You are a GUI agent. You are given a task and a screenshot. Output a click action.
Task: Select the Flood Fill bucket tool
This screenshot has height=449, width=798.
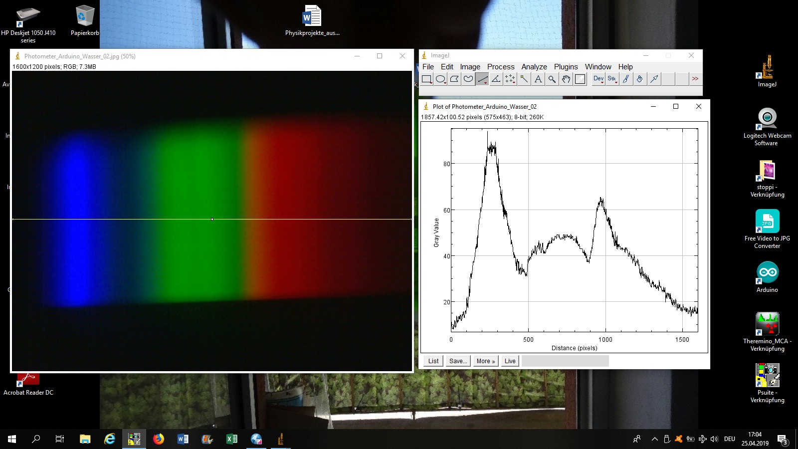click(x=640, y=79)
